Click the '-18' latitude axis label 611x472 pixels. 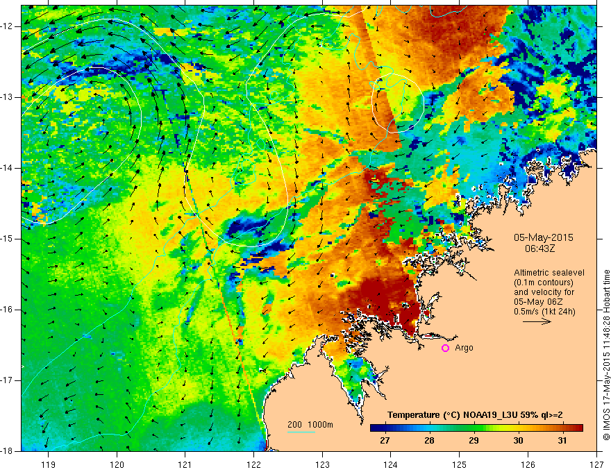[8, 451]
